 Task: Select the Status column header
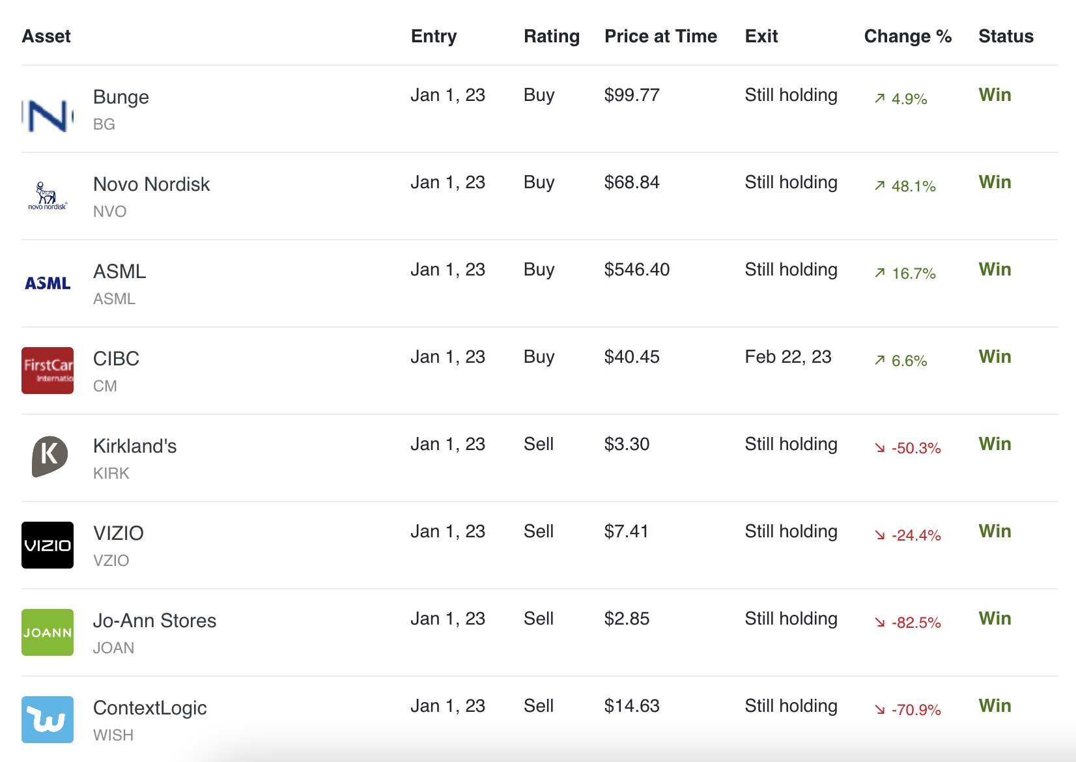1006,36
